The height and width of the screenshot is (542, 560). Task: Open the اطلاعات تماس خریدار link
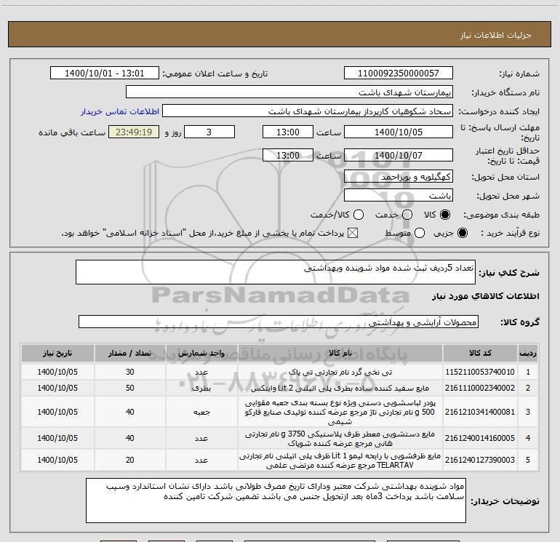pyautogui.click(x=120, y=111)
